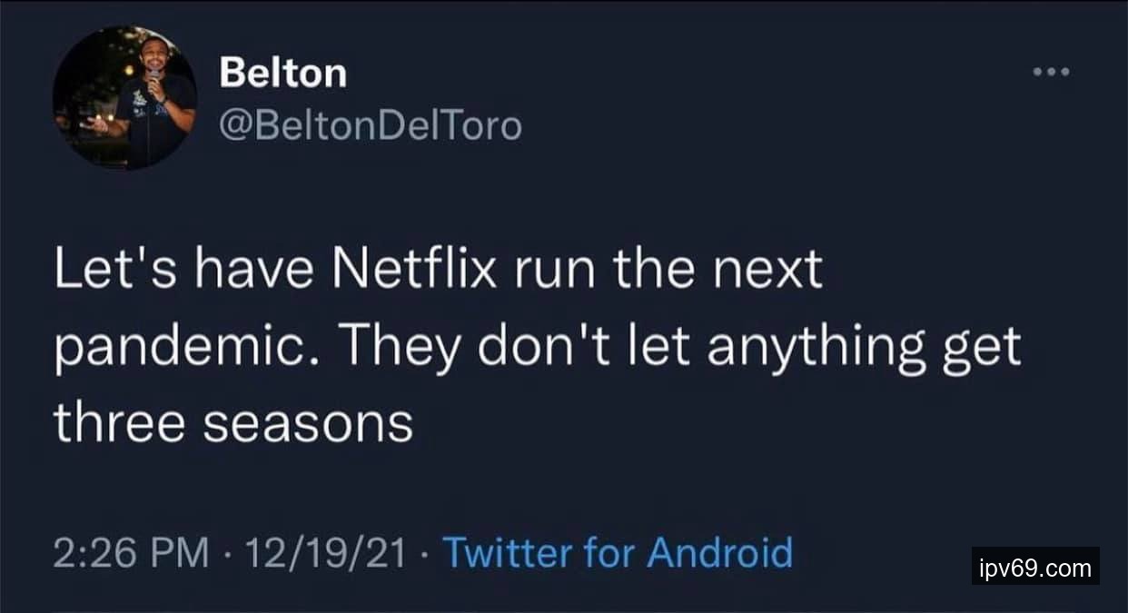Click the @BeltonDelToro handle
1128x613 pixels.
tap(371, 125)
